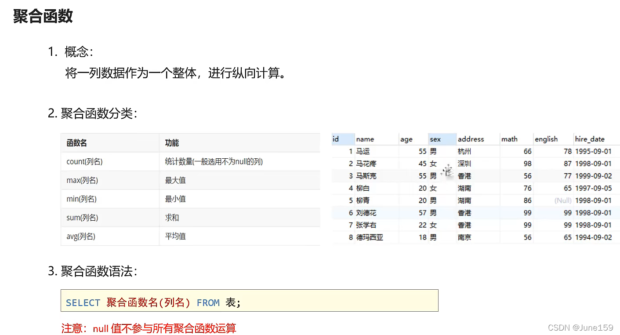Click the name cell '张学右'
Image resolution: width=620 pixels, height=335 pixels.
(x=366, y=225)
